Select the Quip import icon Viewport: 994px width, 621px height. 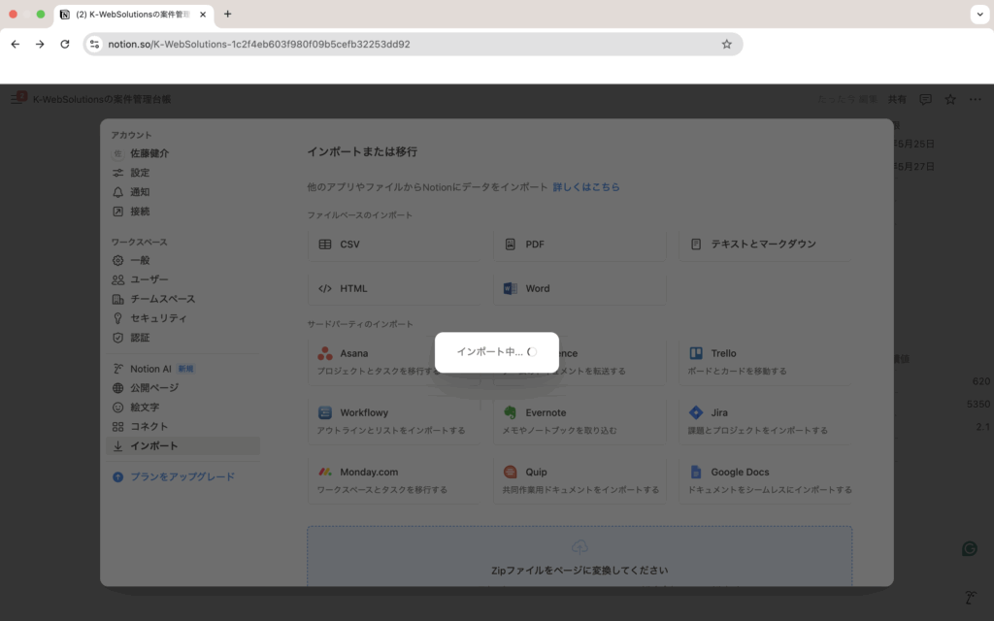tap(511, 473)
